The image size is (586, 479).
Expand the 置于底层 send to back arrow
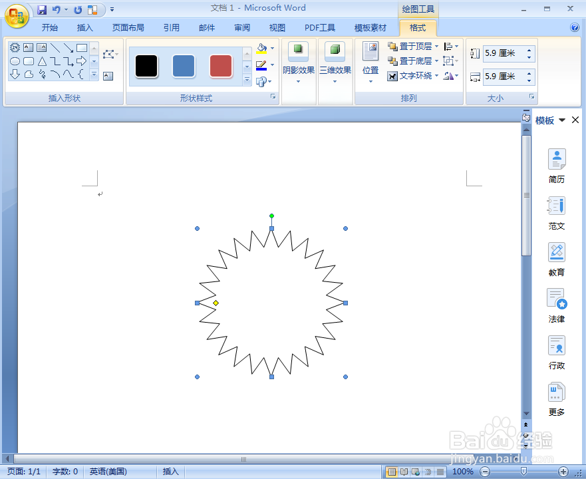point(436,61)
